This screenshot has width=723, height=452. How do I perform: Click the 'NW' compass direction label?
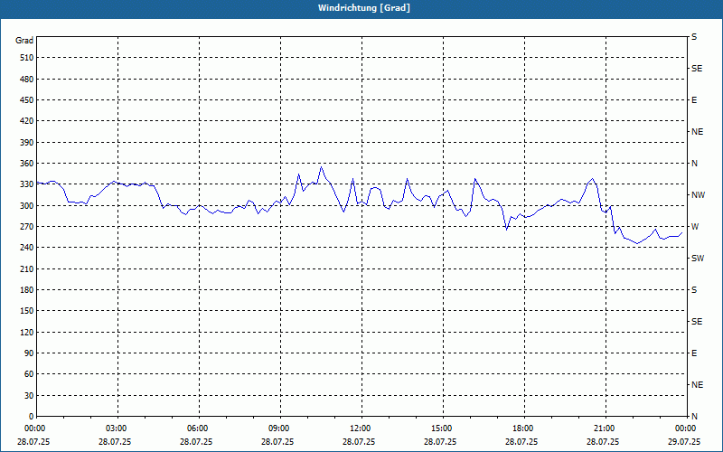coord(698,195)
